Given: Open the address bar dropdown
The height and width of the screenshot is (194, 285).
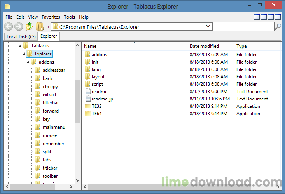Looking at the screenshot, I should pos(208,26).
